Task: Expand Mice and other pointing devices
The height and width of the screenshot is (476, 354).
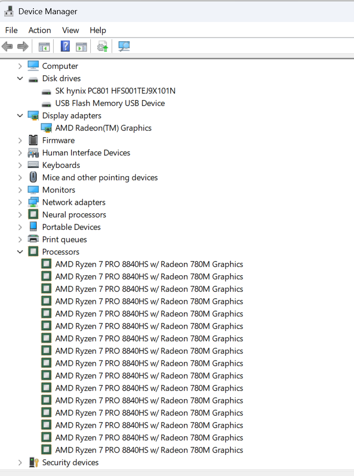Action: (x=20, y=177)
